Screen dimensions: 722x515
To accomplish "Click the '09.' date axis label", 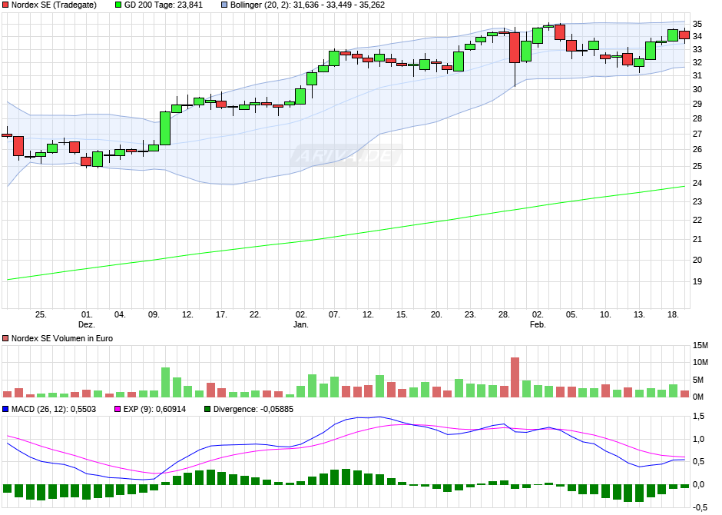I will coord(154,314).
